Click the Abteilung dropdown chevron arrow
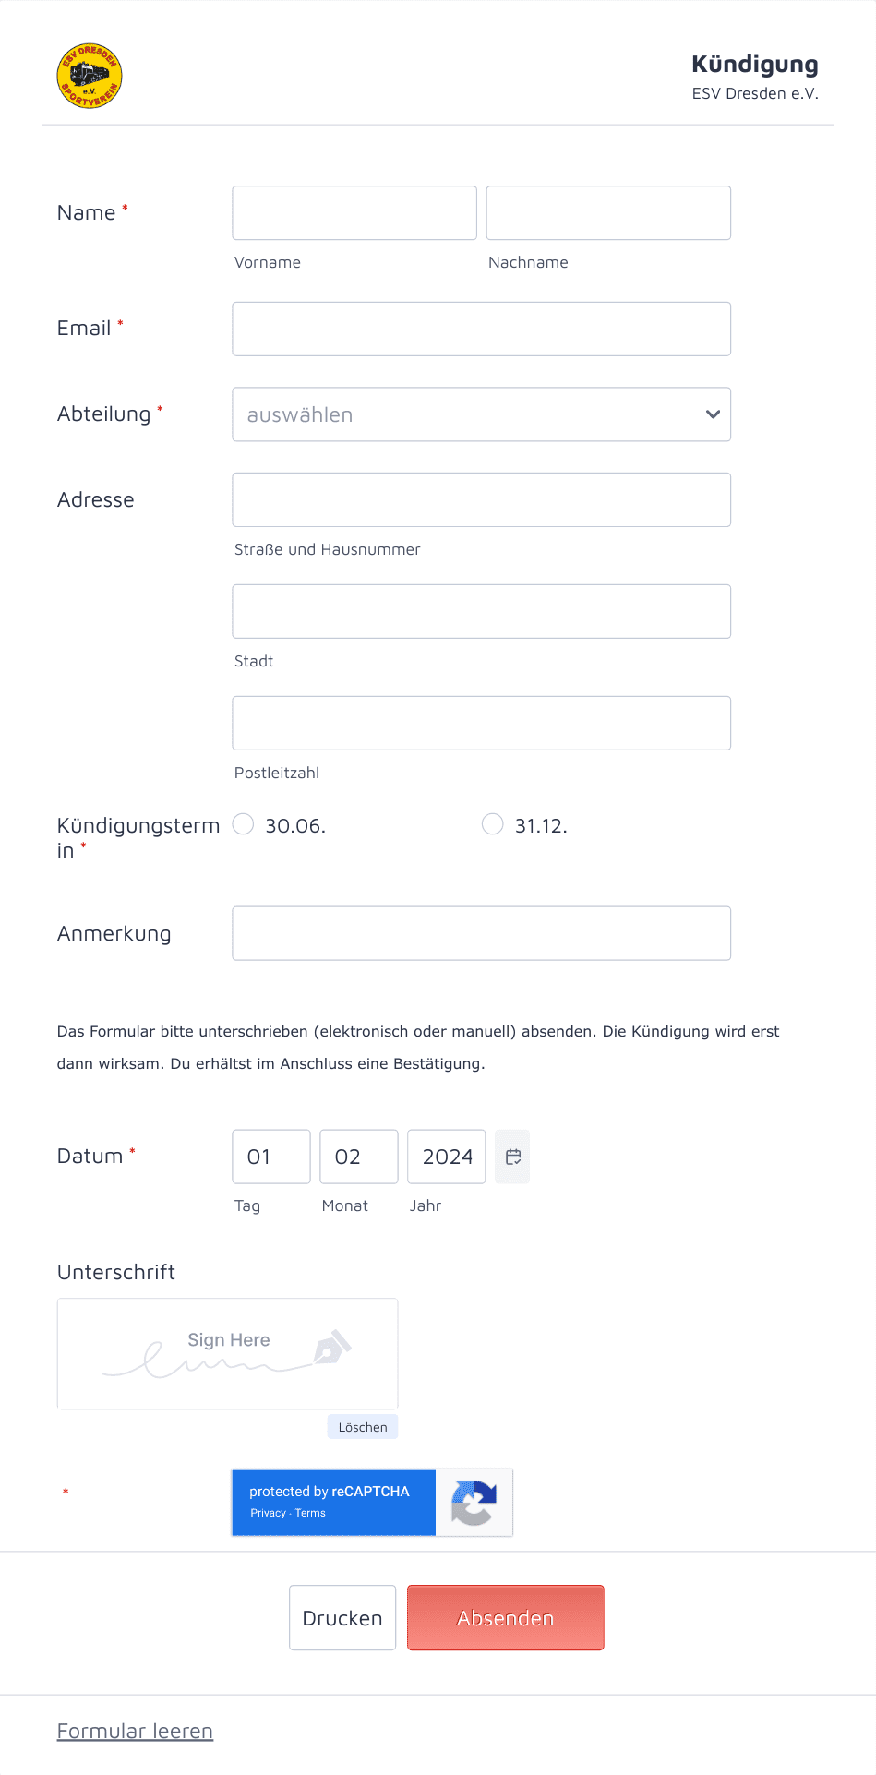The height and width of the screenshot is (1775, 876). click(713, 414)
